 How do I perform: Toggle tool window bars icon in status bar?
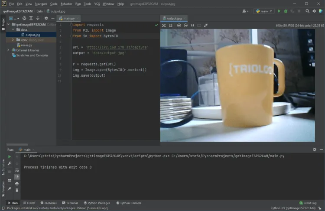(3, 208)
